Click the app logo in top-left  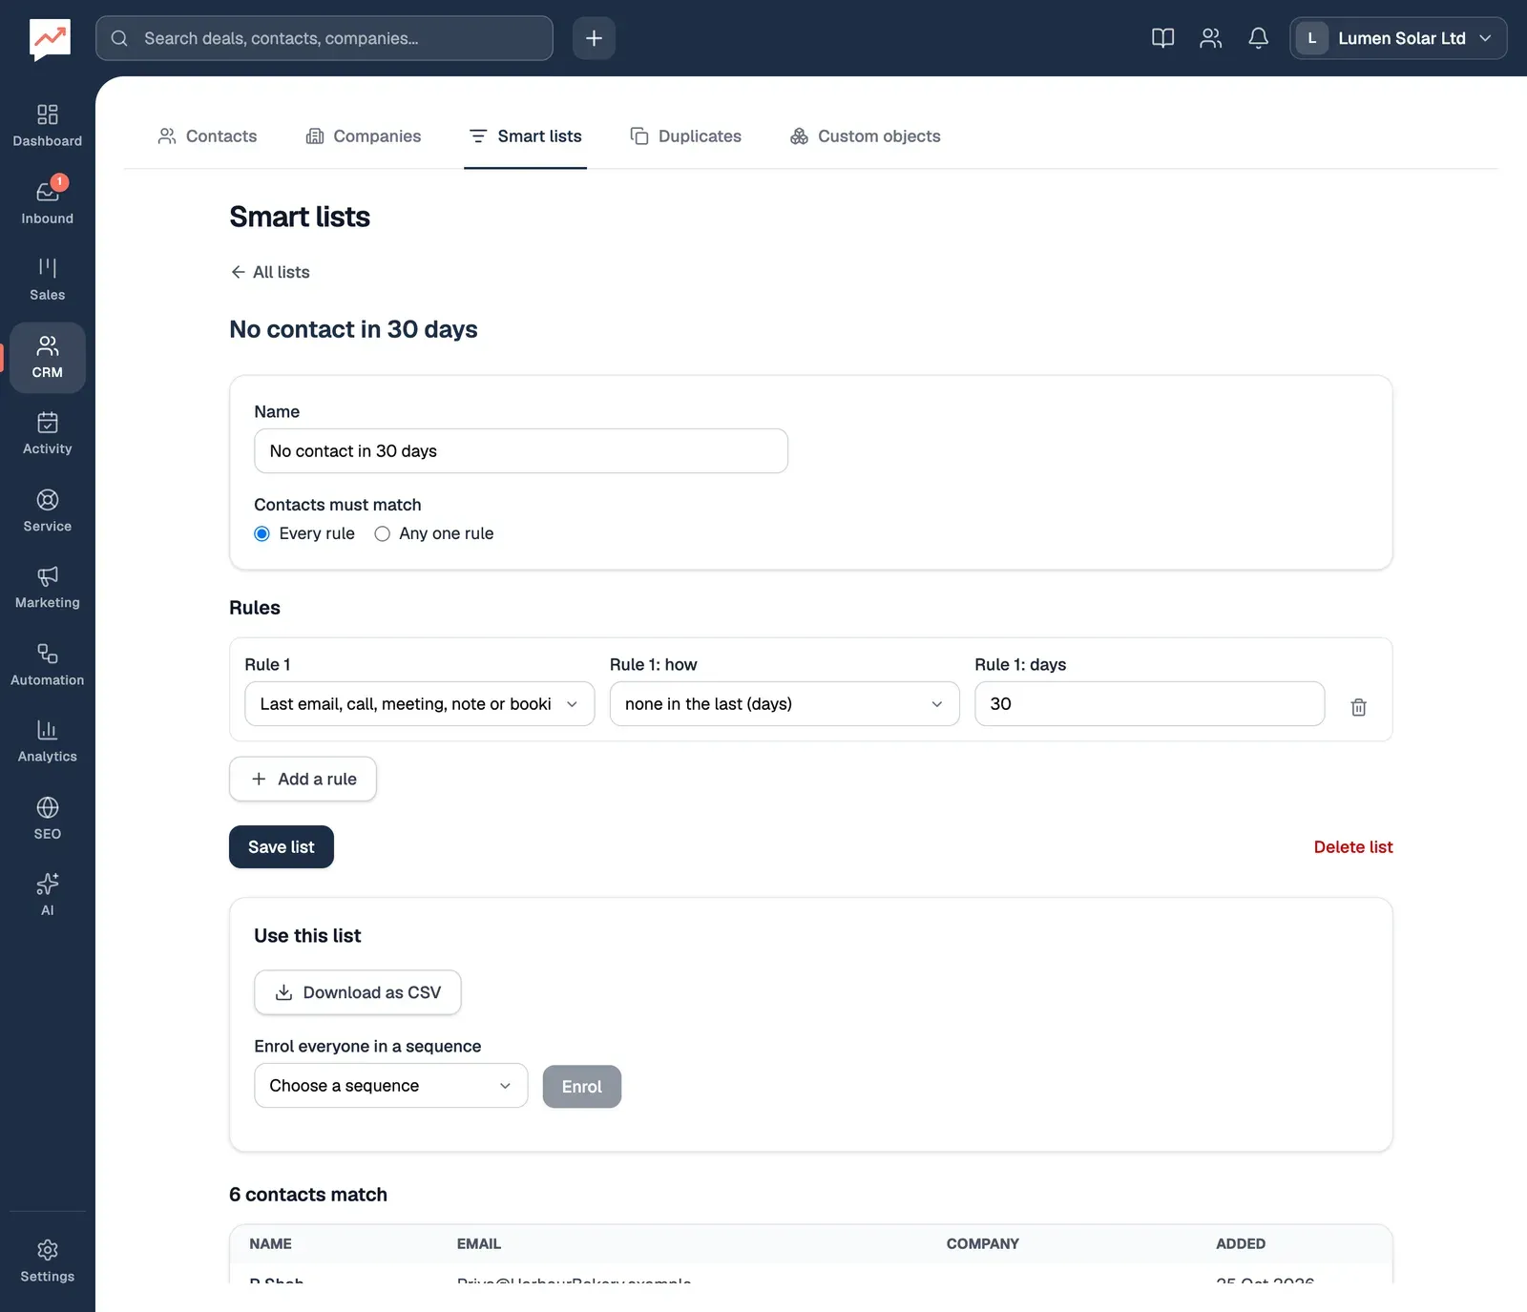coord(50,39)
